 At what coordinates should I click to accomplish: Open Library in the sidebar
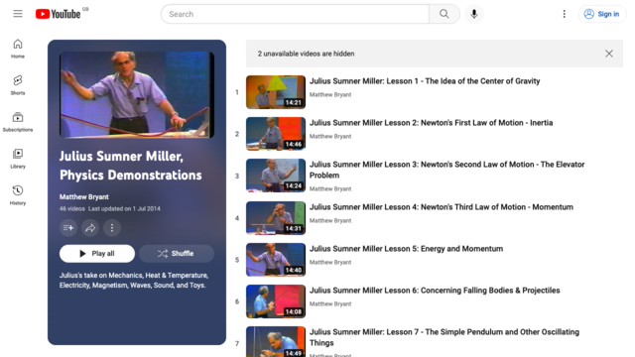tap(18, 159)
